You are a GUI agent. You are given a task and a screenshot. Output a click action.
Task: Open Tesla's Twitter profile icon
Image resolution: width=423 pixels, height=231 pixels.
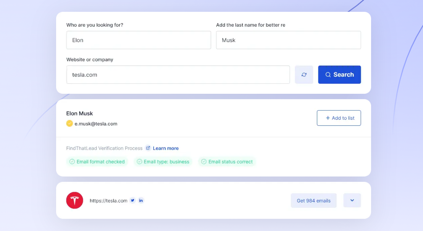tap(132, 200)
